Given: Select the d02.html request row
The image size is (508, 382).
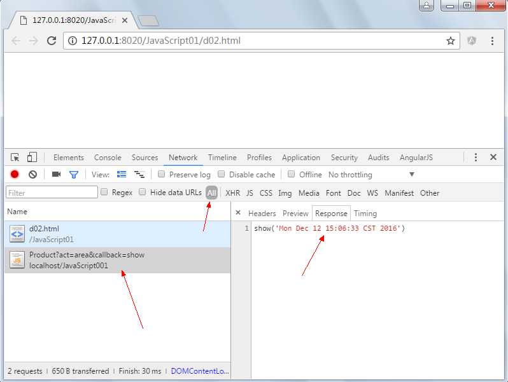Looking at the screenshot, I should coord(118,234).
